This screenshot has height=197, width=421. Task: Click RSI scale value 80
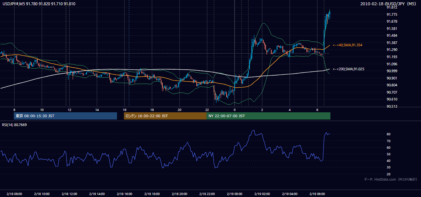[x=389, y=134]
